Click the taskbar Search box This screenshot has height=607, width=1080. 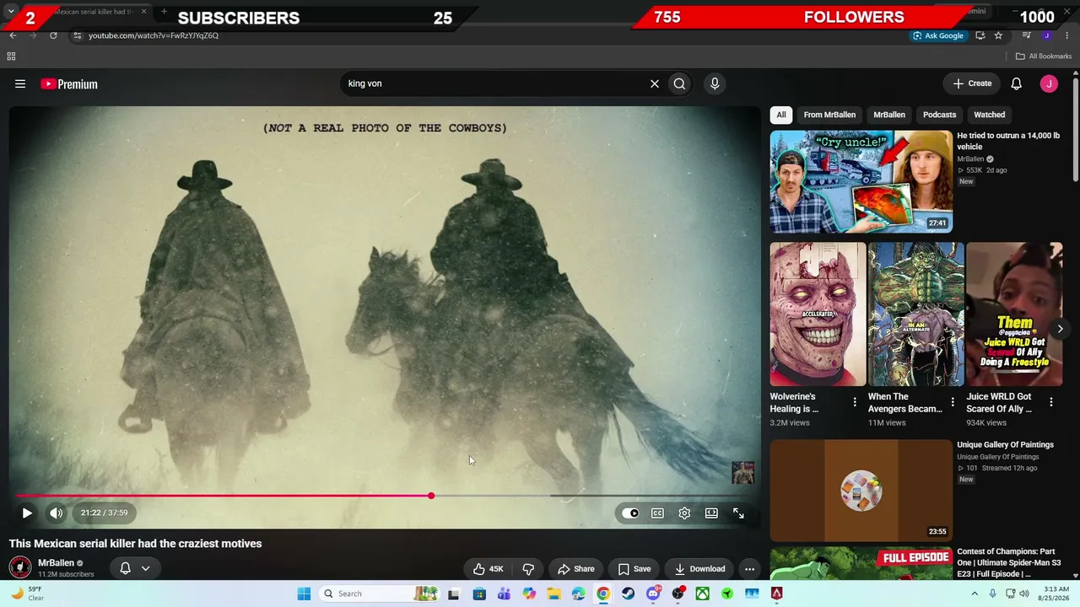pos(380,594)
